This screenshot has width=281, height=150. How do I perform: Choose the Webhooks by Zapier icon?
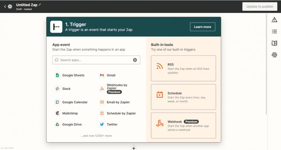point(102,89)
